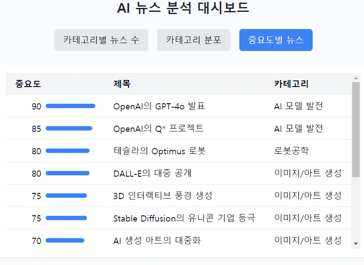Viewport: 364px width, 265px height.
Task: Click the progress bar in Stable Diffusion row
Action: point(66,218)
